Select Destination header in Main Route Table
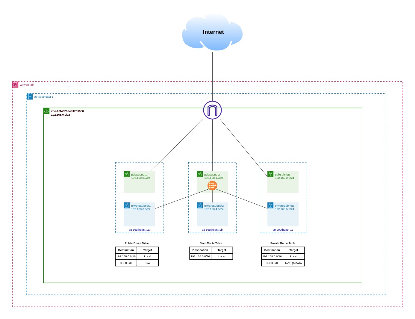Image resolution: width=415 pixels, height=319 pixels. [200, 250]
